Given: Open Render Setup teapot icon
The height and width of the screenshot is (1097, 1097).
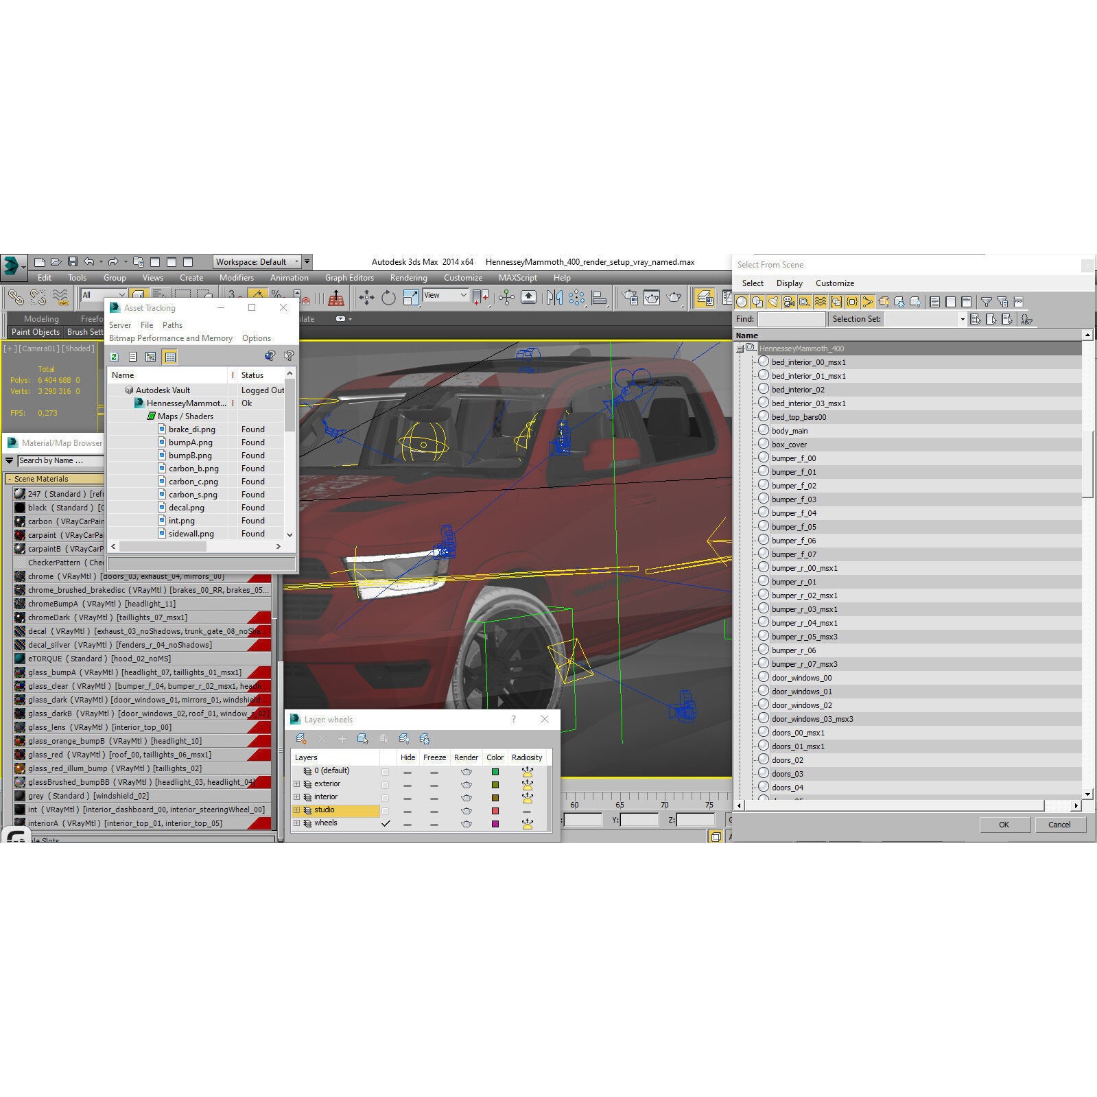Looking at the screenshot, I should pyautogui.click(x=630, y=297).
